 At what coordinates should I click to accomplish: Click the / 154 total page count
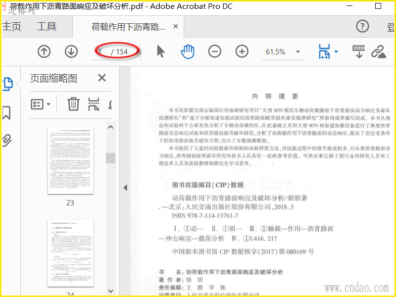(x=119, y=52)
